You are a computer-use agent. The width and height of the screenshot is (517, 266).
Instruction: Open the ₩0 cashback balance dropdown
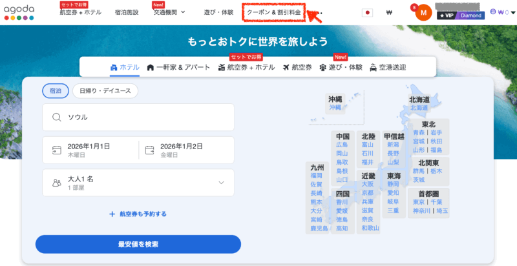(x=503, y=12)
